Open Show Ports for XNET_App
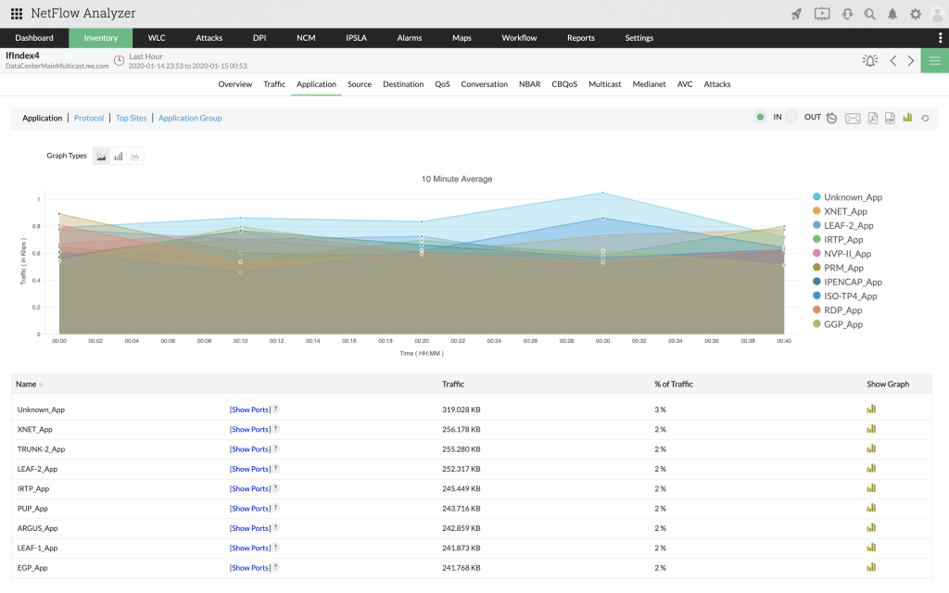This screenshot has height=593, width=949. click(251, 429)
